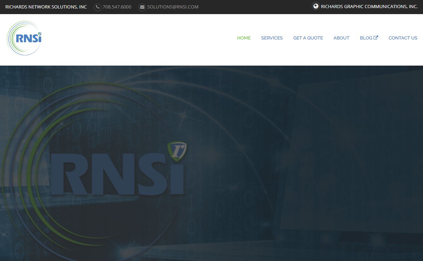Click the Richards Network Solutions, Inc text
The width and height of the screenshot is (423, 261).
(x=46, y=7)
